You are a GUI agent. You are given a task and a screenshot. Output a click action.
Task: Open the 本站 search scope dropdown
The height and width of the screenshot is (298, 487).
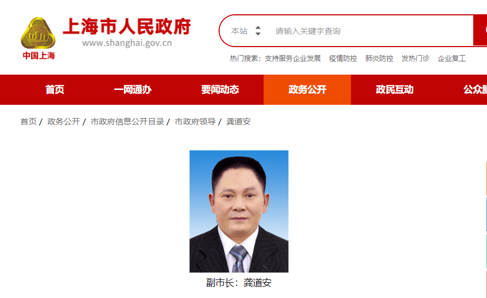(x=246, y=31)
